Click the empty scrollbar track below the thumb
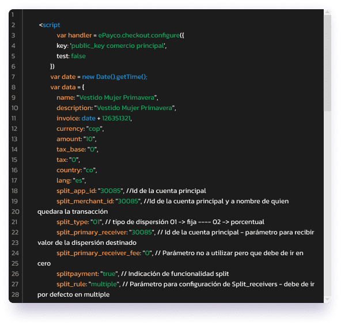 (x=327, y=203)
